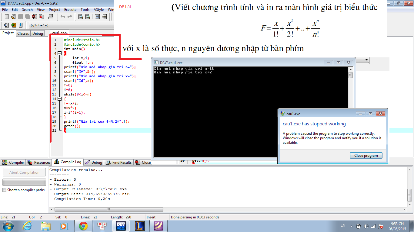Open the Tools menu

[x=85, y=9]
